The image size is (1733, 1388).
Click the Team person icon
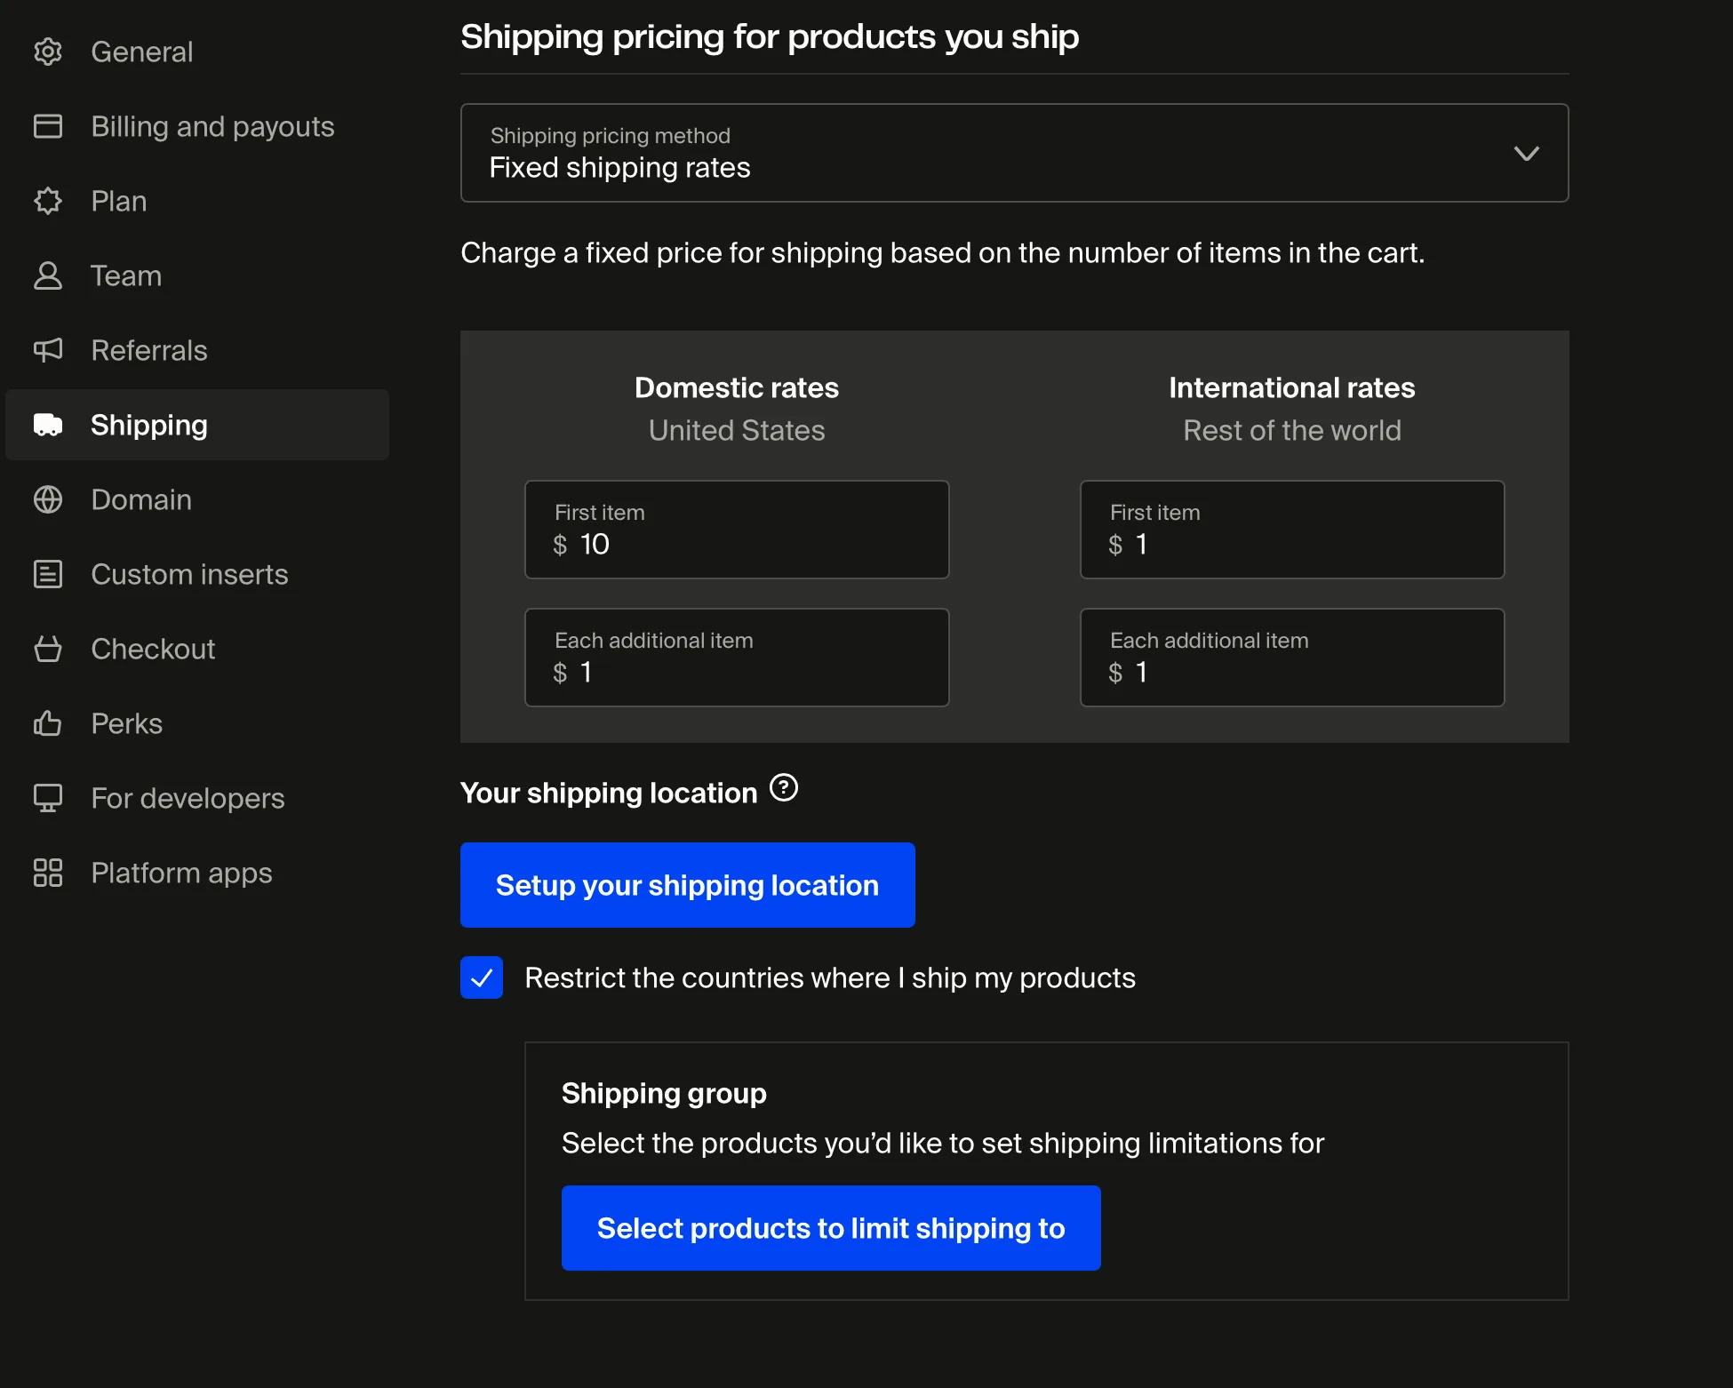(48, 275)
